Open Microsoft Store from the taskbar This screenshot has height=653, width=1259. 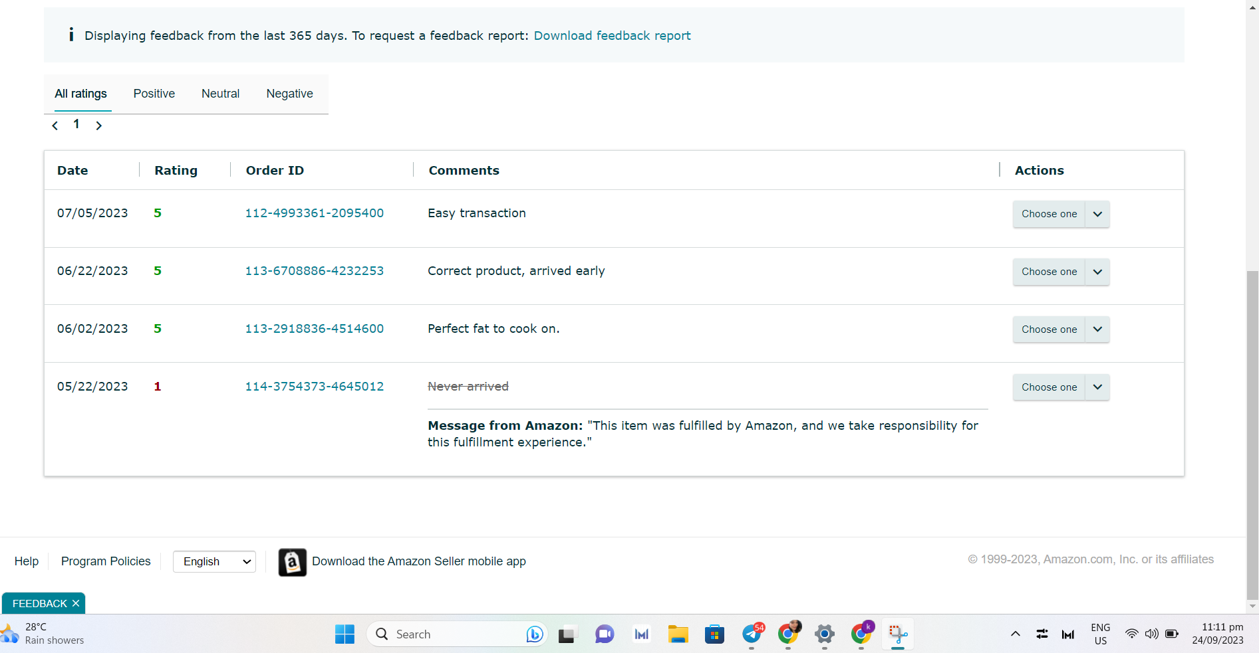(714, 634)
